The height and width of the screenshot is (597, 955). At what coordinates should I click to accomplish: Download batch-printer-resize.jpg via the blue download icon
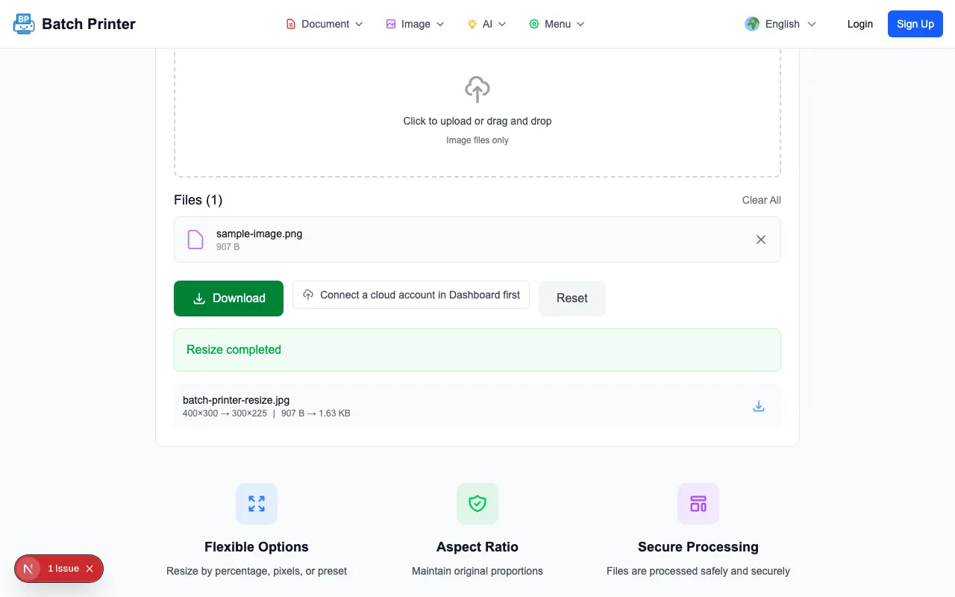[x=759, y=407]
